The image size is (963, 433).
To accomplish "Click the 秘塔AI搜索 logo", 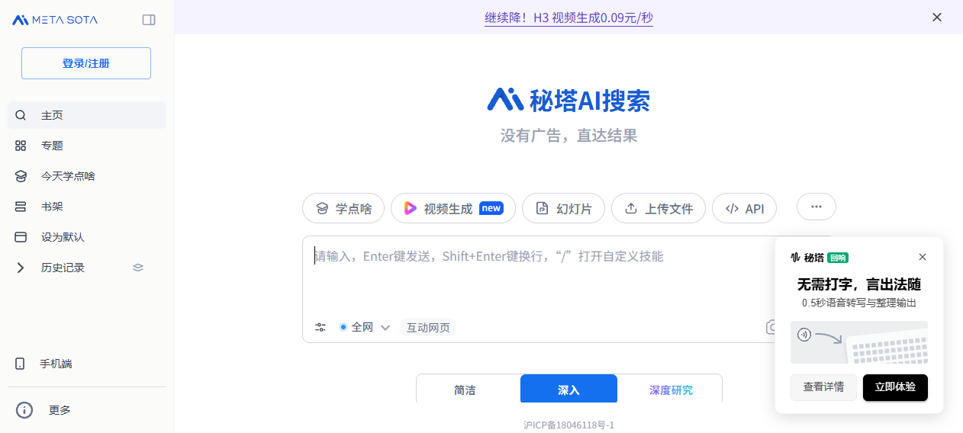I will click(568, 100).
